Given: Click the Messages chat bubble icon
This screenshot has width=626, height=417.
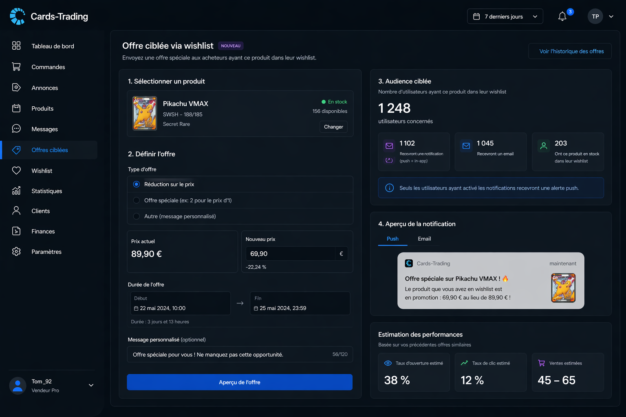Looking at the screenshot, I should pos(16,129).
